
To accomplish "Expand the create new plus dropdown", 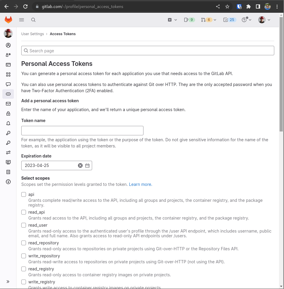I will [x=172, y=20].
